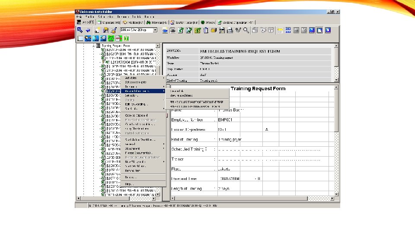This screenshot has height=233, width=415.
Task: Choose Delete in the context menu
Action: (143, 177)
